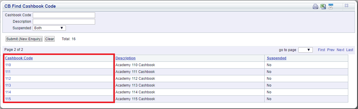Export results to Excel spreadsheet
The height and width of the screenshot is (109, 358).
coord(323,6)
